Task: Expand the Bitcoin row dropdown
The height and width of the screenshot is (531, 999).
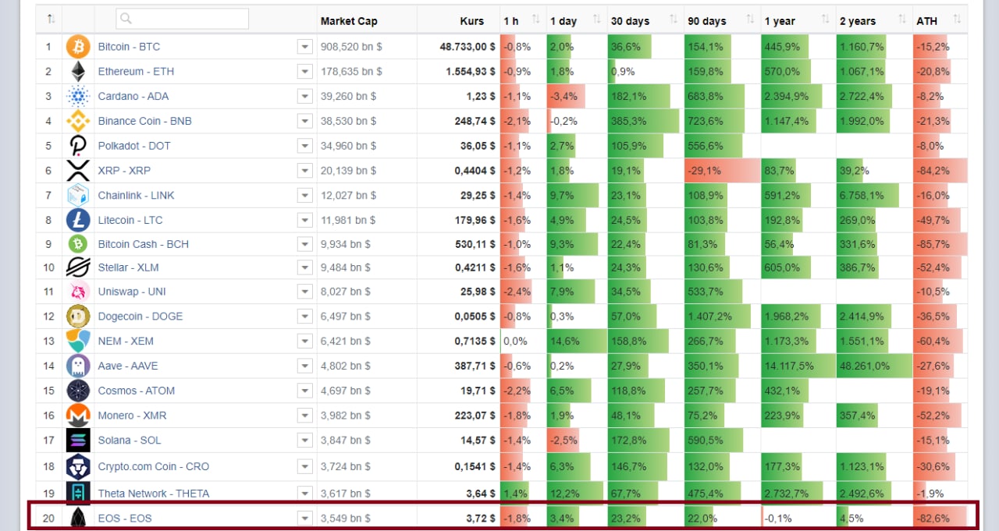Action: (304, 48)
